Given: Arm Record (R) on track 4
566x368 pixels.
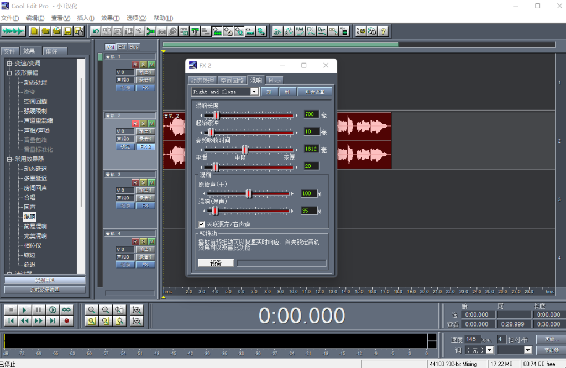Looking at the screenshot, I should pos(135,241).
